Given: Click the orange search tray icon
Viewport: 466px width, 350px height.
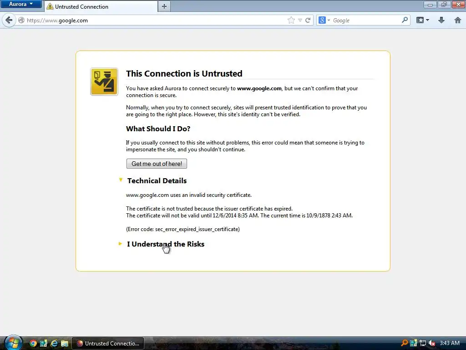Looking at the screenshot, I should pos(404,343).
